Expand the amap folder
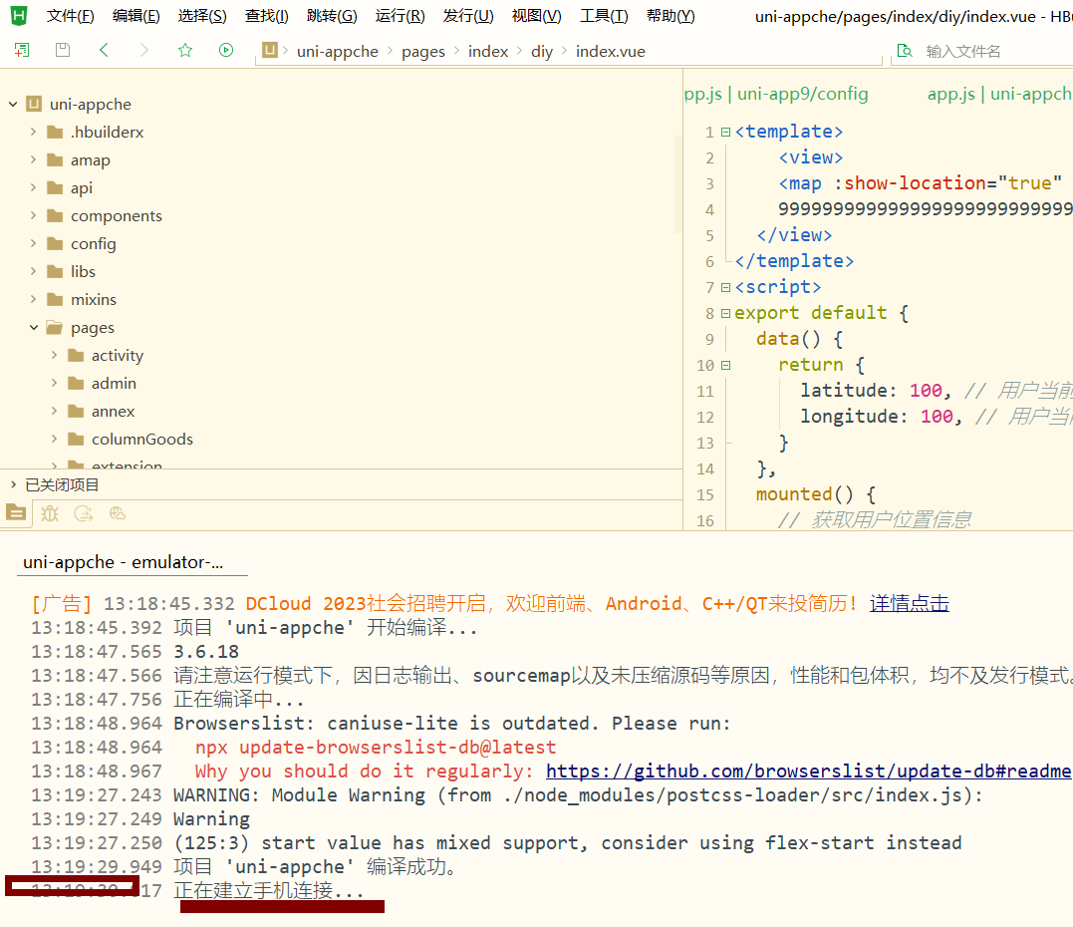Image resolution: width=1073 pixels, height=927 pixels. point(33,159)
